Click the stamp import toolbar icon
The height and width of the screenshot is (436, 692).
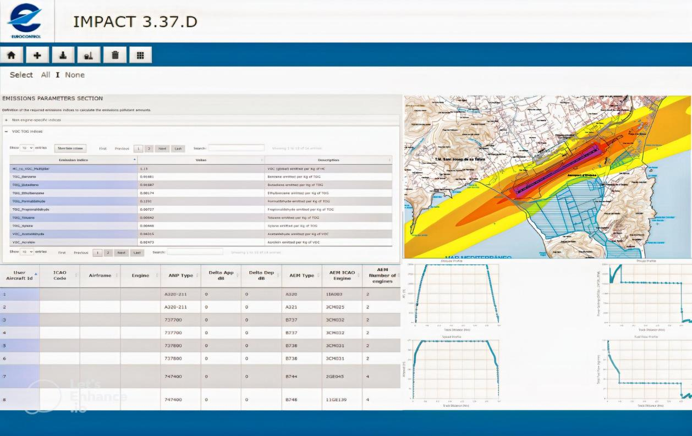pos(63,55)
